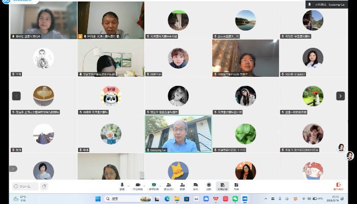Open the red app icon on the taskbar
Screen dimensions: 357x204
[225, 199]
